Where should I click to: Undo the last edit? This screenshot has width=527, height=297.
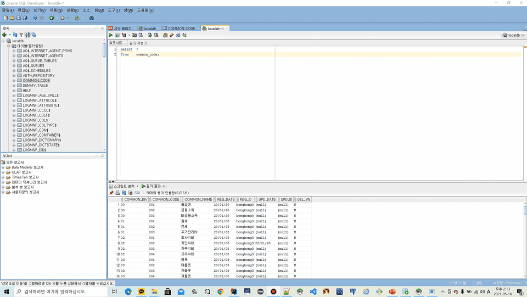coord(35,18)
